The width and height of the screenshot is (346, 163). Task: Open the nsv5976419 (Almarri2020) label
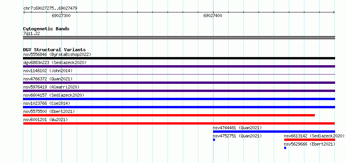[51, 87]
